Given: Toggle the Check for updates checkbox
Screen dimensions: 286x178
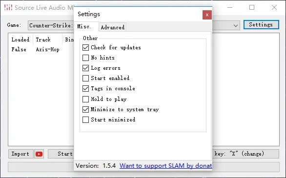Looking at the screenshot, I should click(85, 48).
